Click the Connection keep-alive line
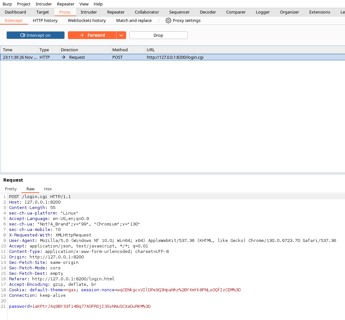 click(x=37, y=295)
